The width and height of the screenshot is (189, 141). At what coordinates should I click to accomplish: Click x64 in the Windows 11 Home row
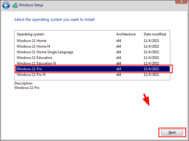(119, 41)
